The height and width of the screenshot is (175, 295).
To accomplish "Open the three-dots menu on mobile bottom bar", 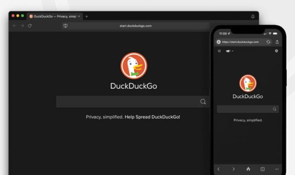I will point(277,169).
